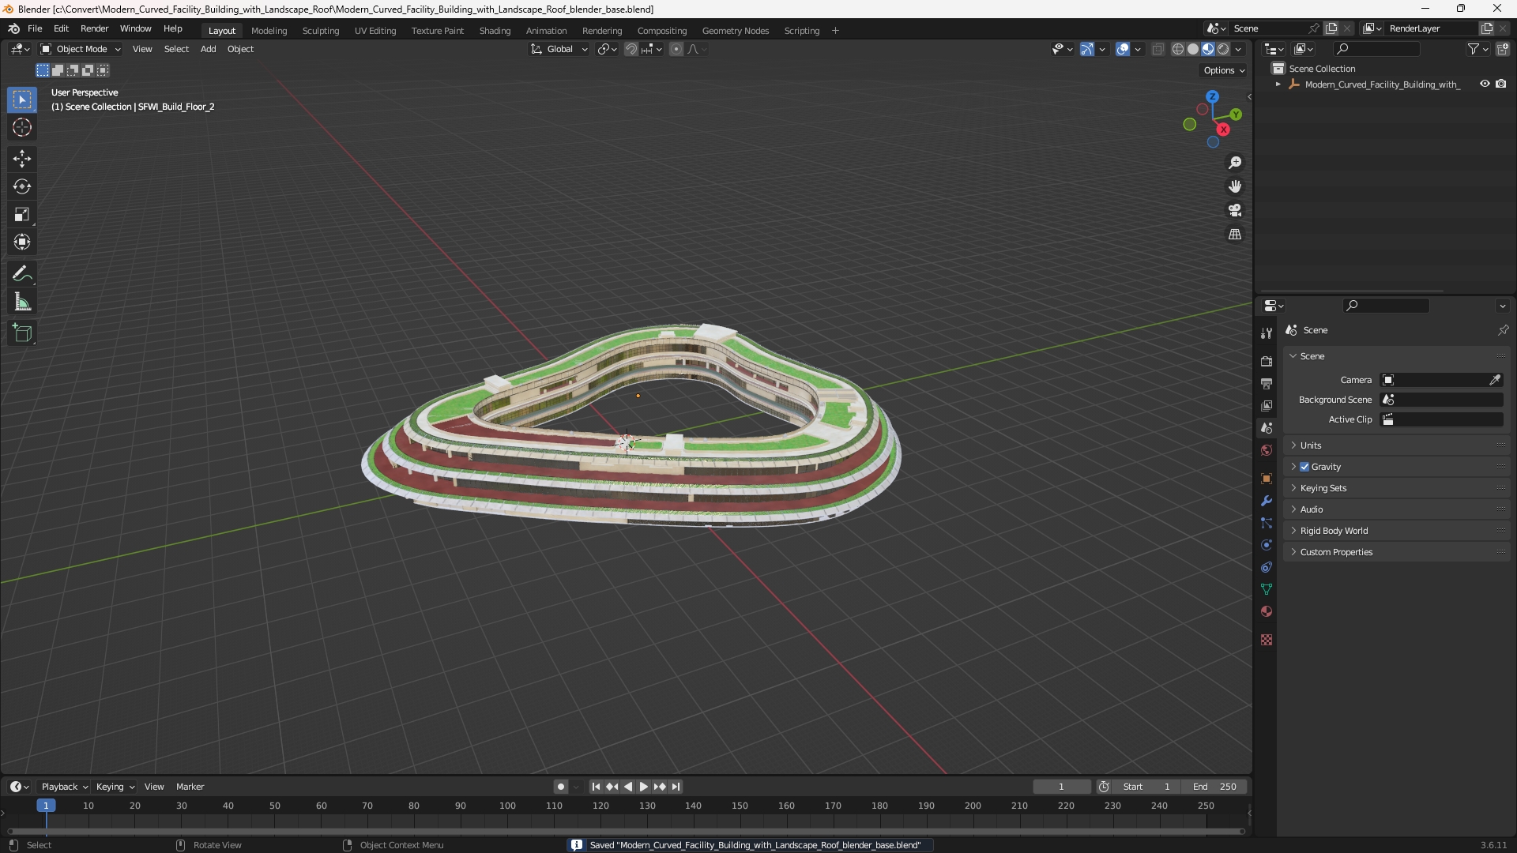Switch to rendered viewport shading

pyautogui.click(x=1223, y=49)
